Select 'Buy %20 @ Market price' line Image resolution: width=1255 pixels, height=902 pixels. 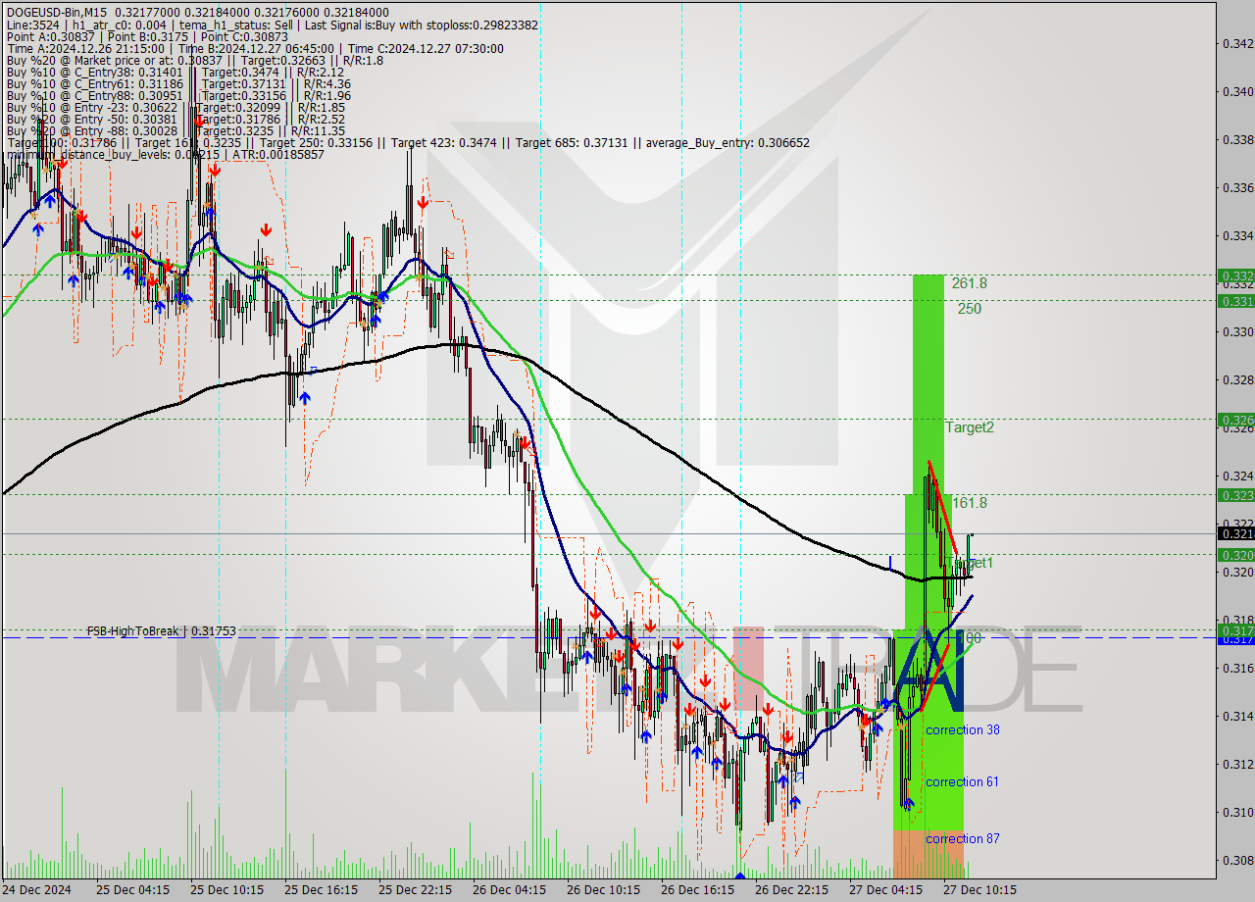tap(194, 60)
